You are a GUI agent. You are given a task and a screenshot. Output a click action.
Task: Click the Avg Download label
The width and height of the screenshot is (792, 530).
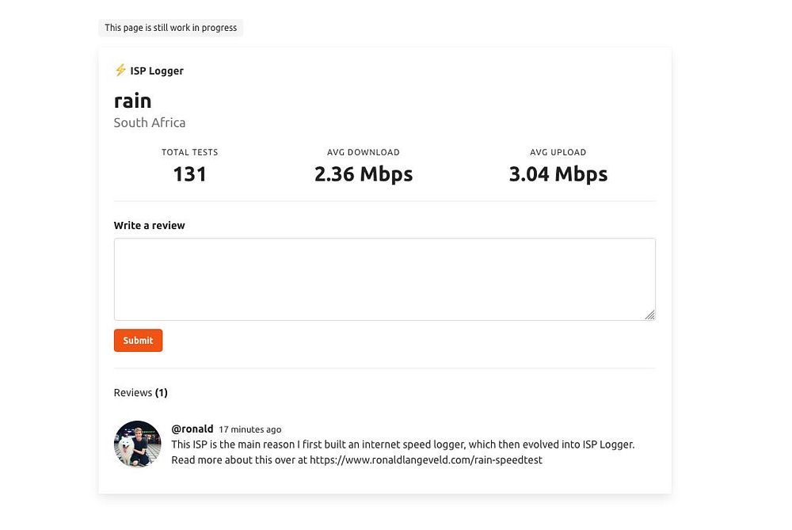[363, 152]
